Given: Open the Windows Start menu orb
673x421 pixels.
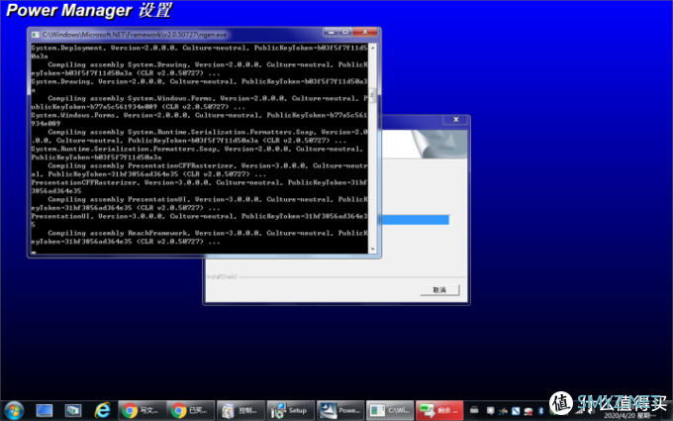Looking at the screenshot, I should 14,411.
